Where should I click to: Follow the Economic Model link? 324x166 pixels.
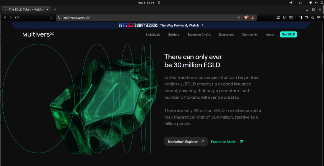click(227, 141)
